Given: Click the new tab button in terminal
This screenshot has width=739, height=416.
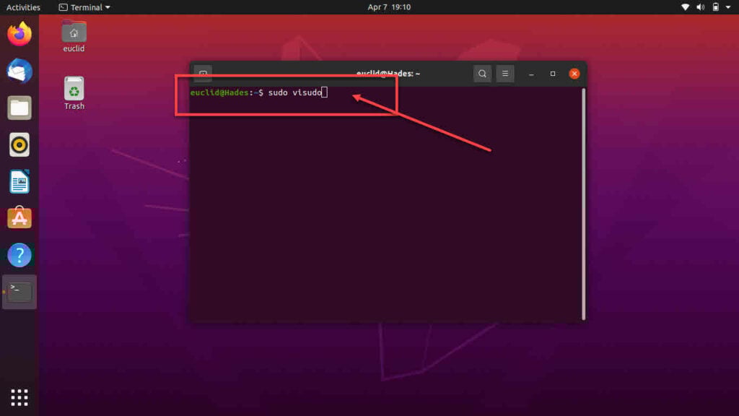Looking at the screenshot, I should (x=203, y=74).
